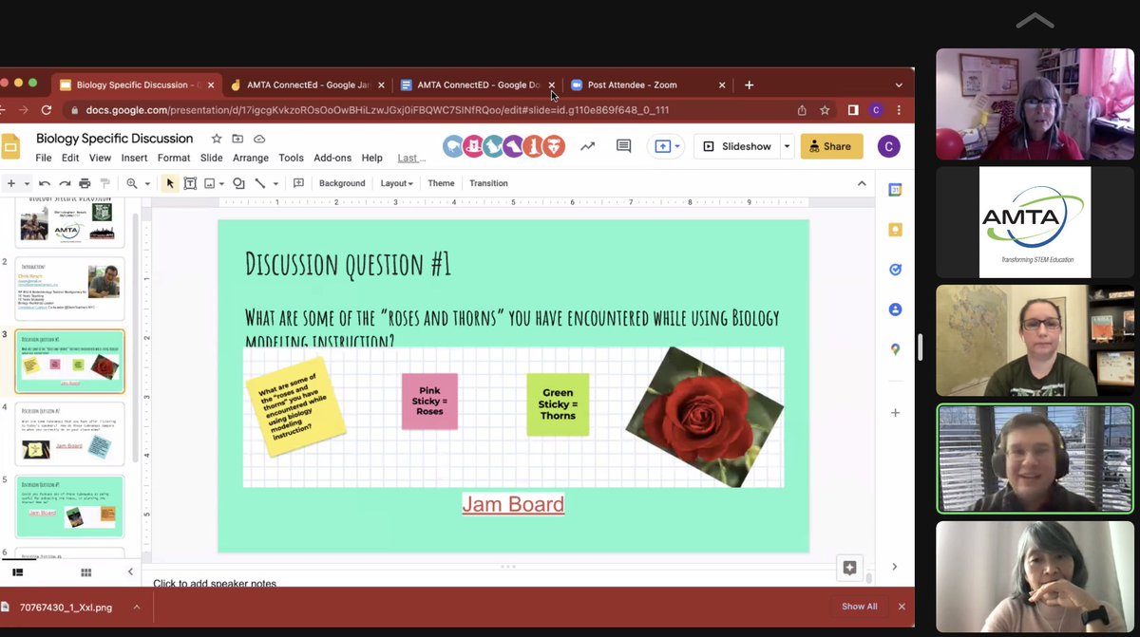Select the Text box tool

[x=191, y=182]
